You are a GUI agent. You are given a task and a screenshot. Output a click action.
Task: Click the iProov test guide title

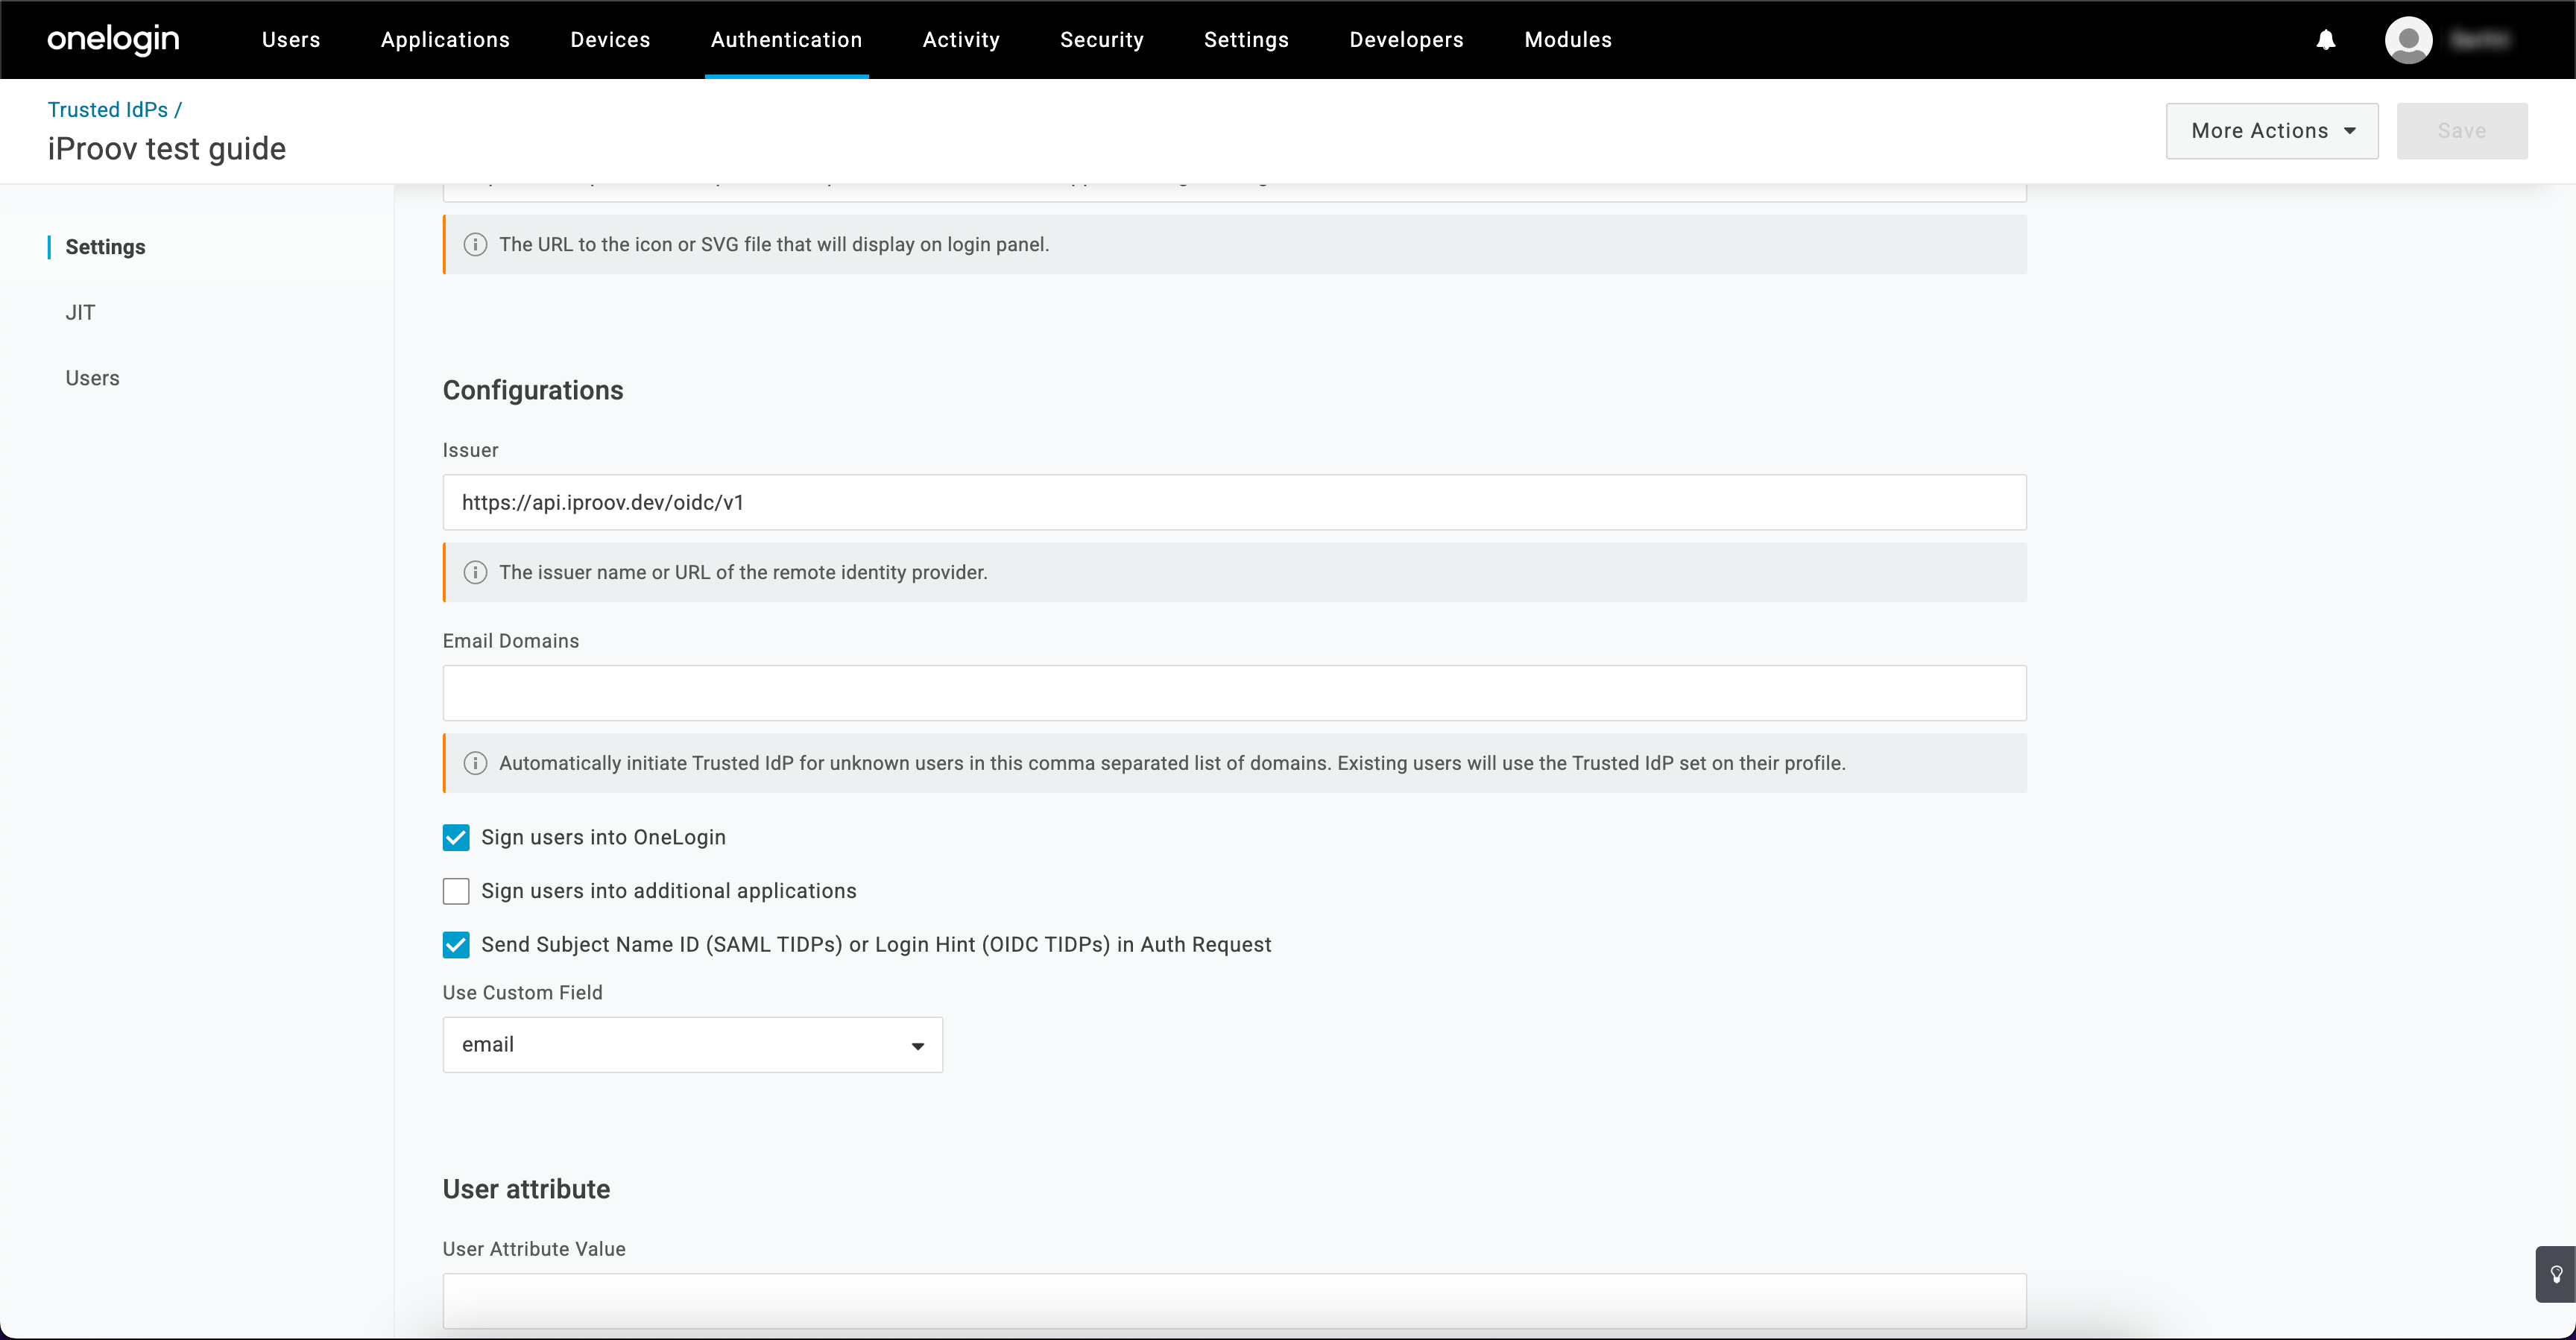(167, 149)
